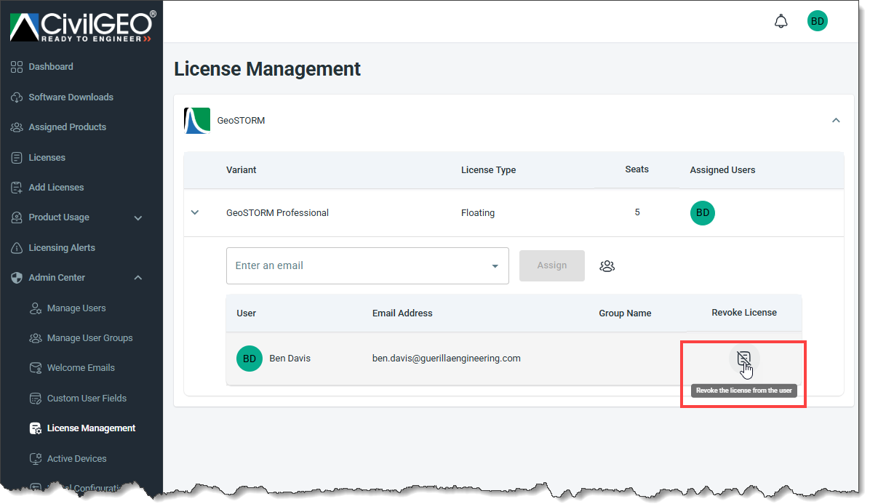Collapse the GeoSTORM license panel chevron
The height and width of the screenshot is (504, 870).
(836, 120)
